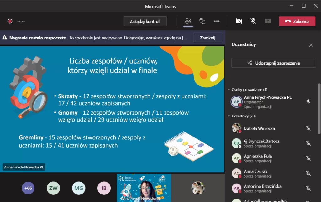Screen dimensions: 321x202
Task: Click Anna Firych-Nowacka's video thumbnail
Action: tap(144, 188)
